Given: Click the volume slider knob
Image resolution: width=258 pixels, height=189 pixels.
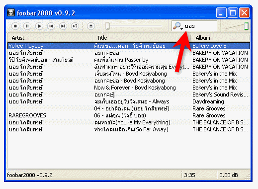Looking at the screenshot, I should tap(247, 26).
